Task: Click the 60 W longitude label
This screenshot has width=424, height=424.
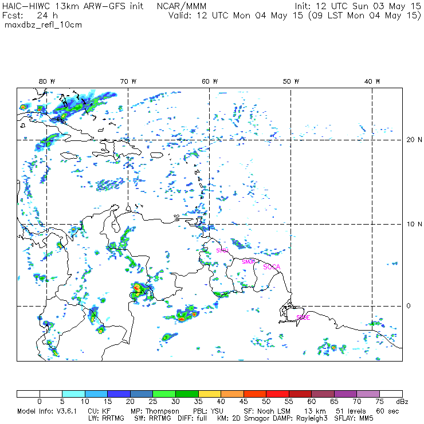Action: (x=210, y=81)
